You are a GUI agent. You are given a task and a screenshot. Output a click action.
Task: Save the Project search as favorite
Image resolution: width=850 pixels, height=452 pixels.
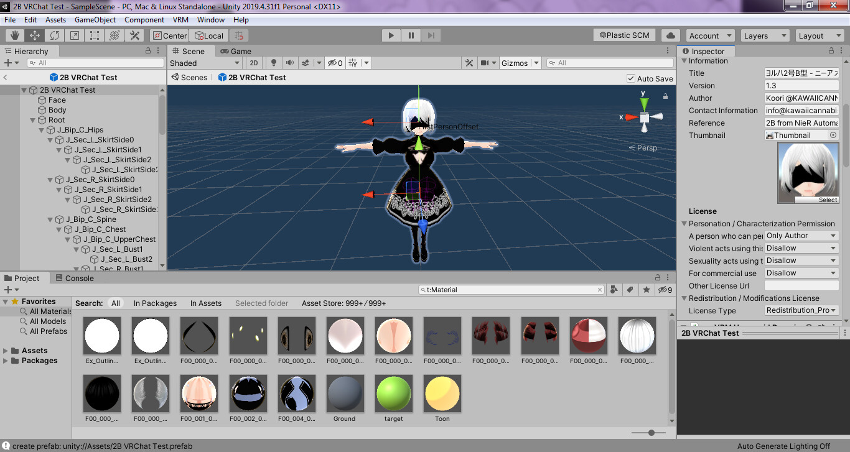click(x=647, y=290)
